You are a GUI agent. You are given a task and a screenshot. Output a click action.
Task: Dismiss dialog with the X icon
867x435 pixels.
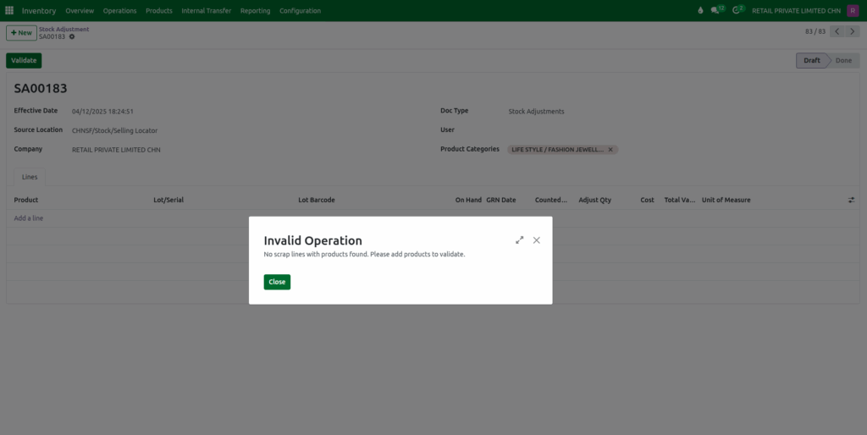(536, 240)
